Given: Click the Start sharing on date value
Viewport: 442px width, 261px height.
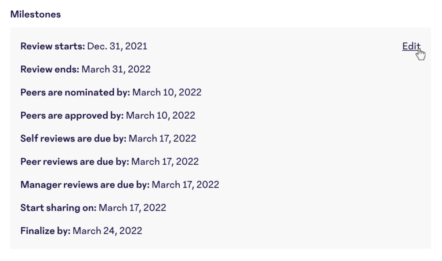Looking at the screenshot, I should [133, 208].
